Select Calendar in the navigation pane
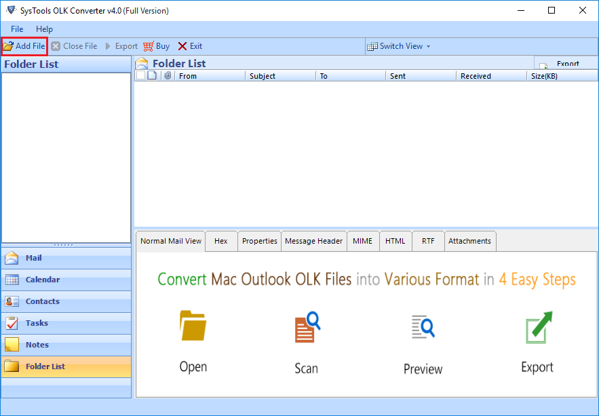Image resolution: width=599 pixels, height=416 pixels. (66, 280)
